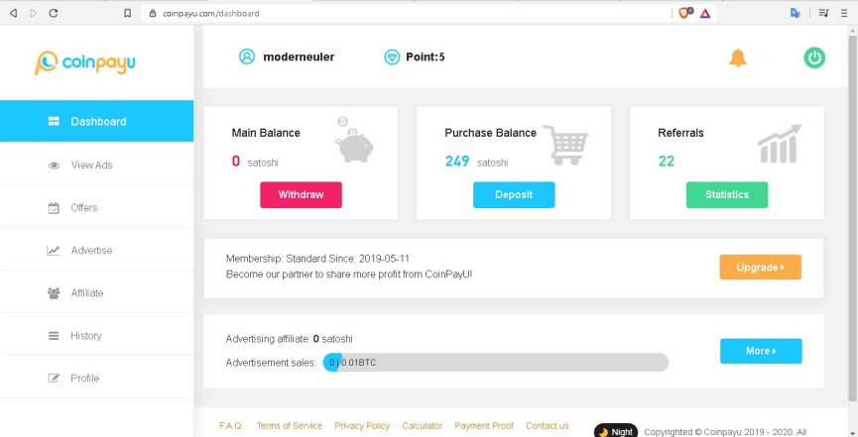The width and height of the screenshot is (858, 437).
Task: Click the browser reload icon
Action: [x=54, y=13]
